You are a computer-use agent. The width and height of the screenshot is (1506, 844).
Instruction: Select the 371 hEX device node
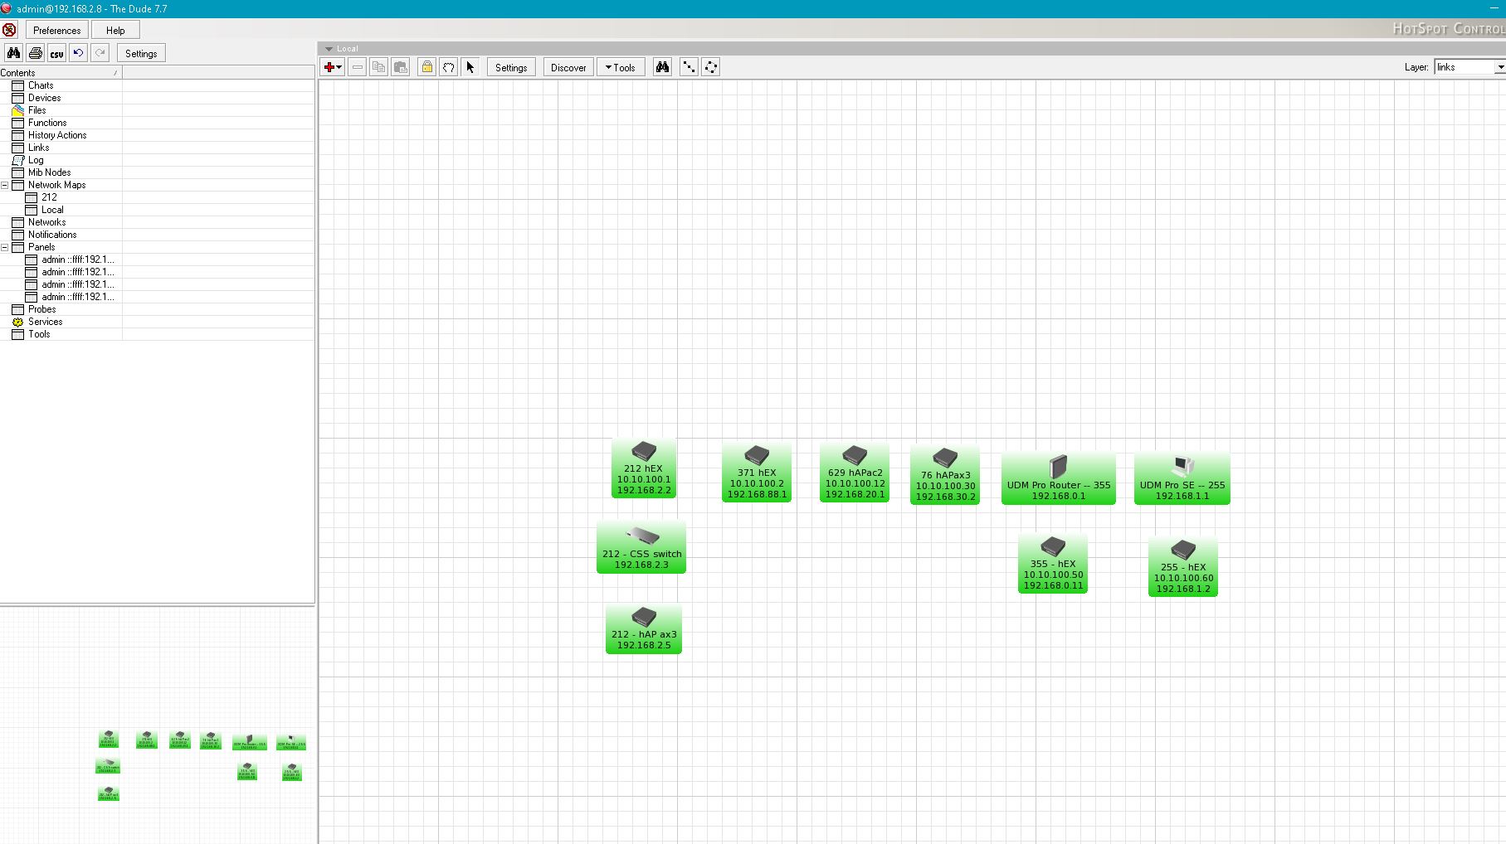(x=757, y=473)
